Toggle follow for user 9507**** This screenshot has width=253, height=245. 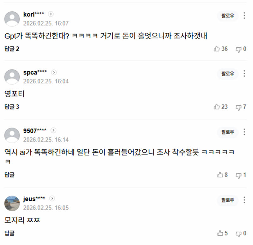227,132
